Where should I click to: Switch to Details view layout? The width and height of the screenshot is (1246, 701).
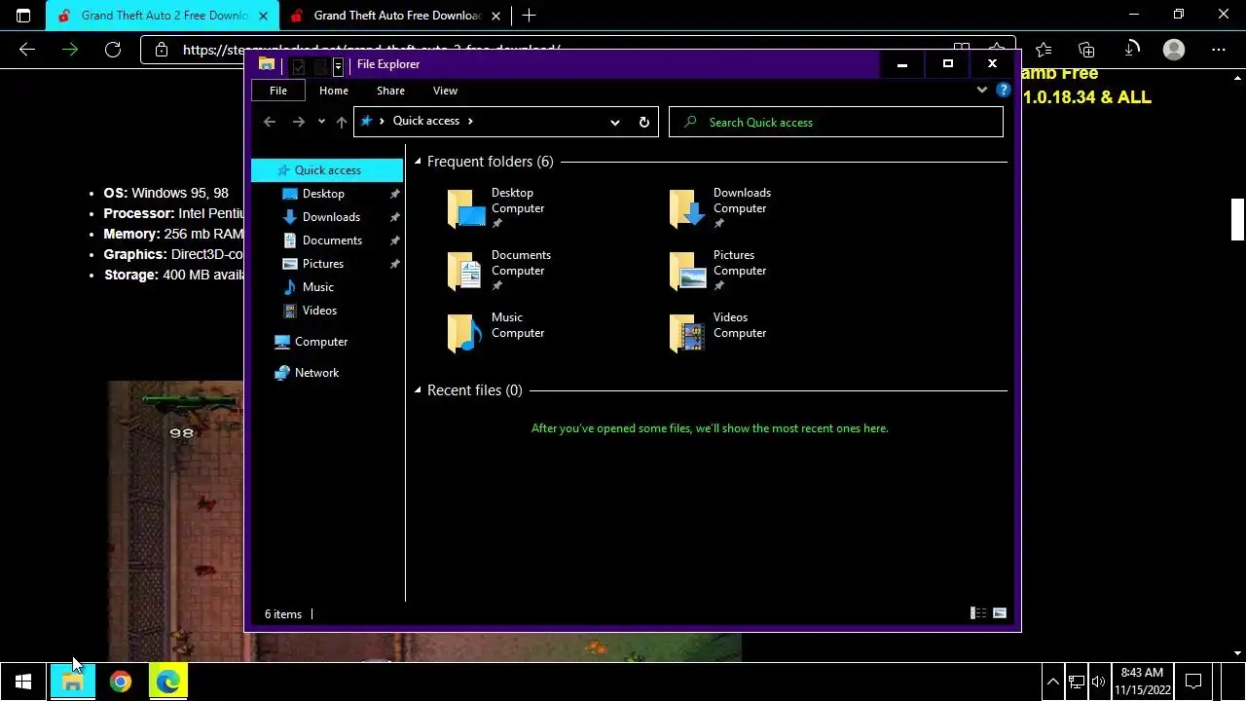click(x=978, y=613)
